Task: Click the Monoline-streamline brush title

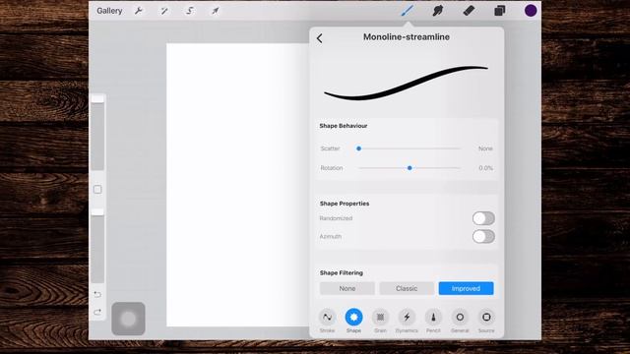Action: (407, 37)
